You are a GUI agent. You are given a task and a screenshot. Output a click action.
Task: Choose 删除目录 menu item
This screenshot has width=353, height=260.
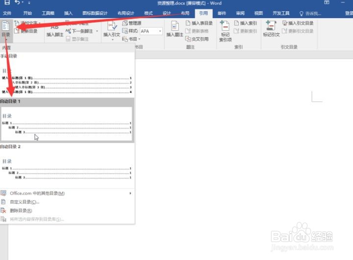67,211
